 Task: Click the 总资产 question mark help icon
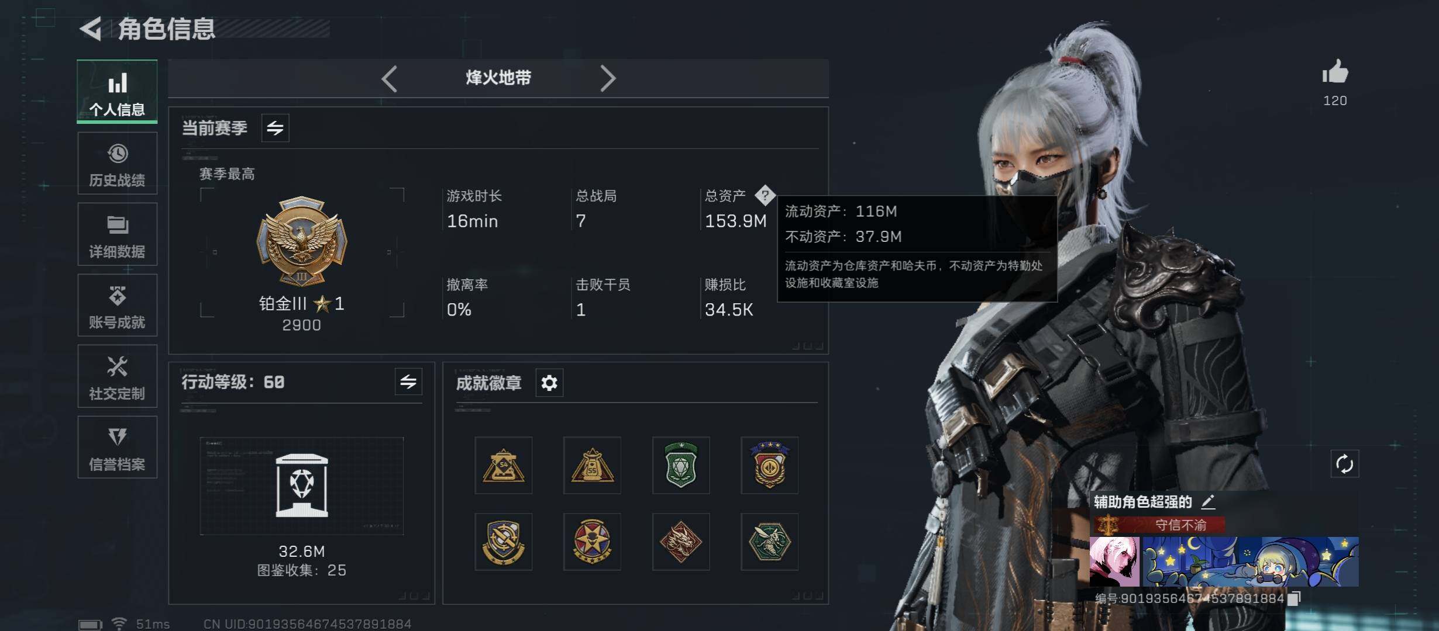pyautogui.click(x=765, y=195)
